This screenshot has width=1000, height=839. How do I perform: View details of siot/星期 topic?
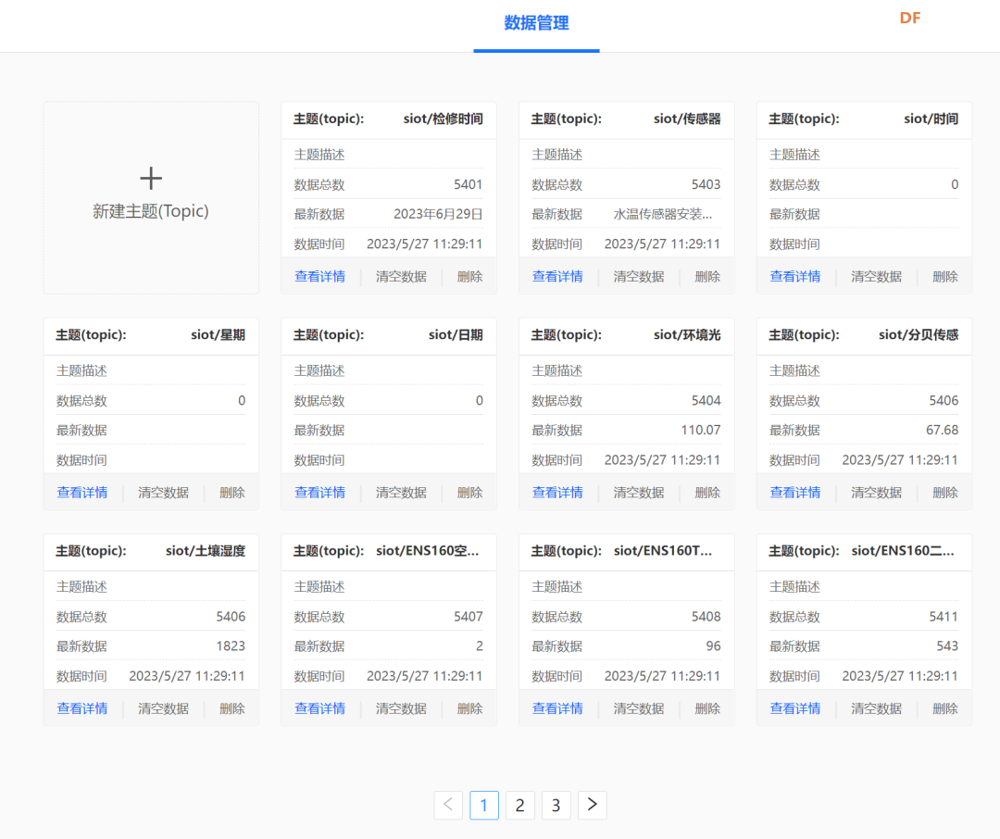82,493
